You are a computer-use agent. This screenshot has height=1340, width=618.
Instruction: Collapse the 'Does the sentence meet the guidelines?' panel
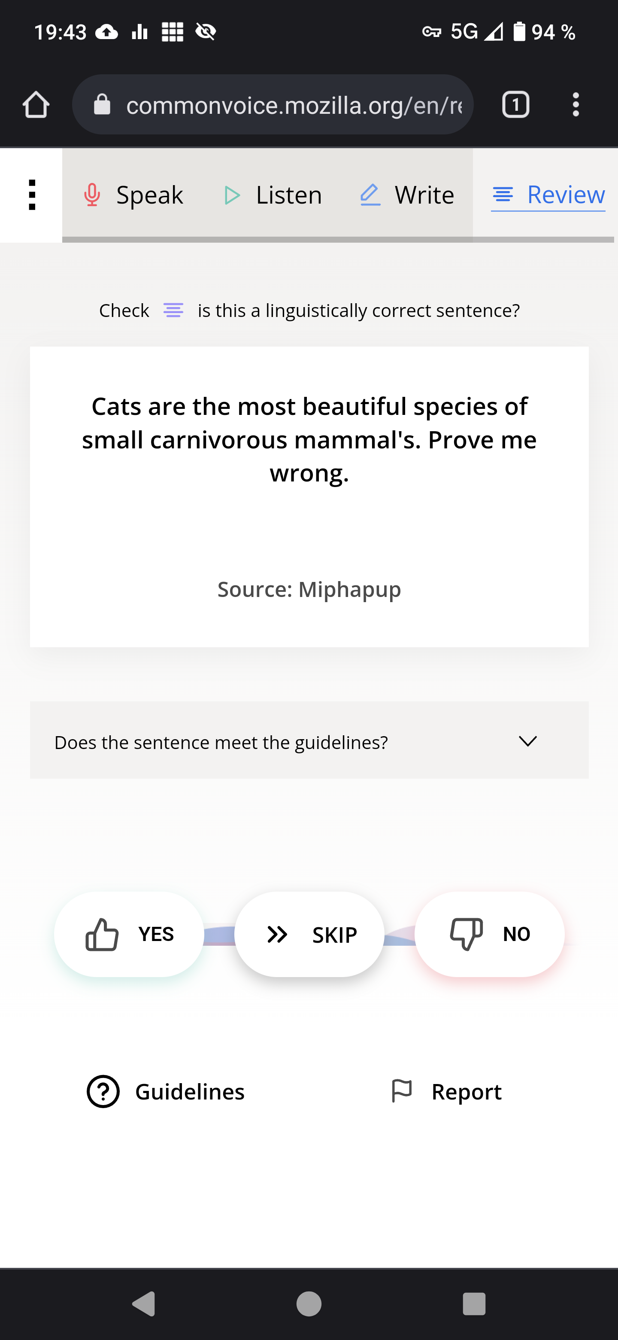[x=528, y=742]
